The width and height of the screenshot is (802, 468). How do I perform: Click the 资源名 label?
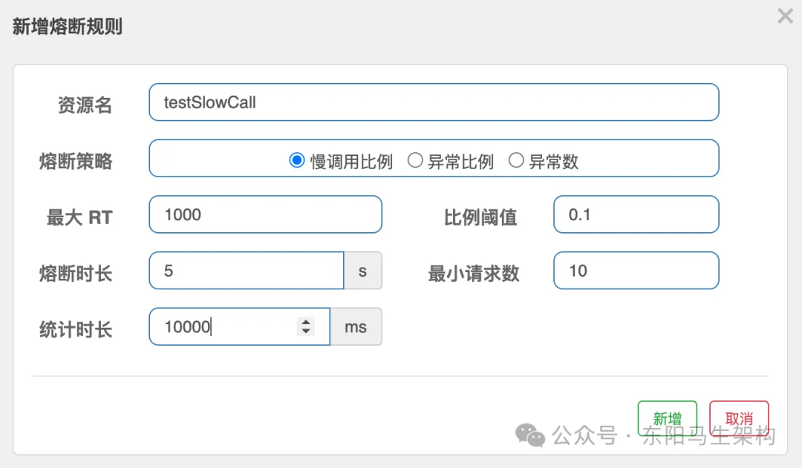(x=85, y=105)
